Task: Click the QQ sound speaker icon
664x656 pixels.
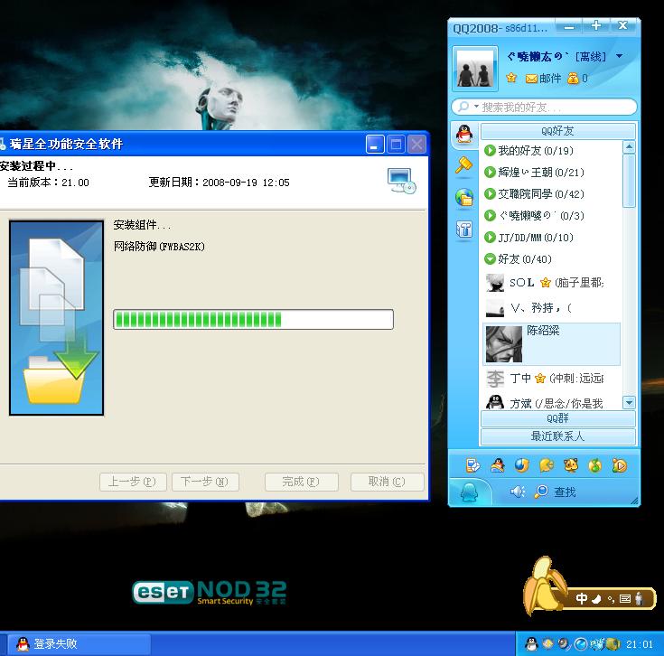Action: point(517,492)
